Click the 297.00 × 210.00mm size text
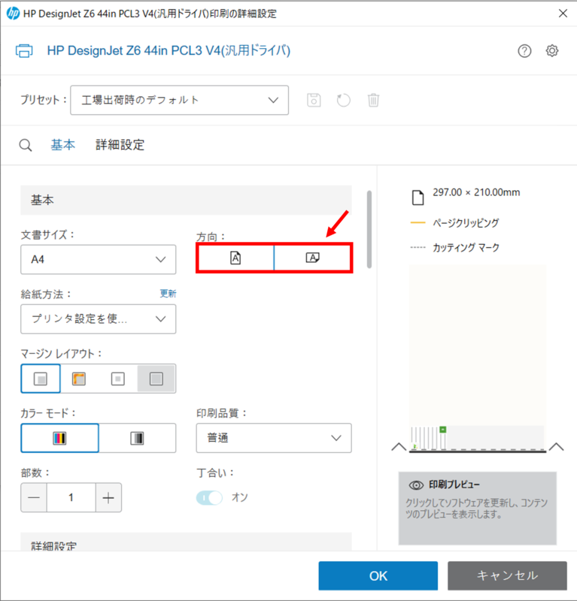Image resolution: width=577 pixels, height=601 pixels. click(x=476, y=192)
